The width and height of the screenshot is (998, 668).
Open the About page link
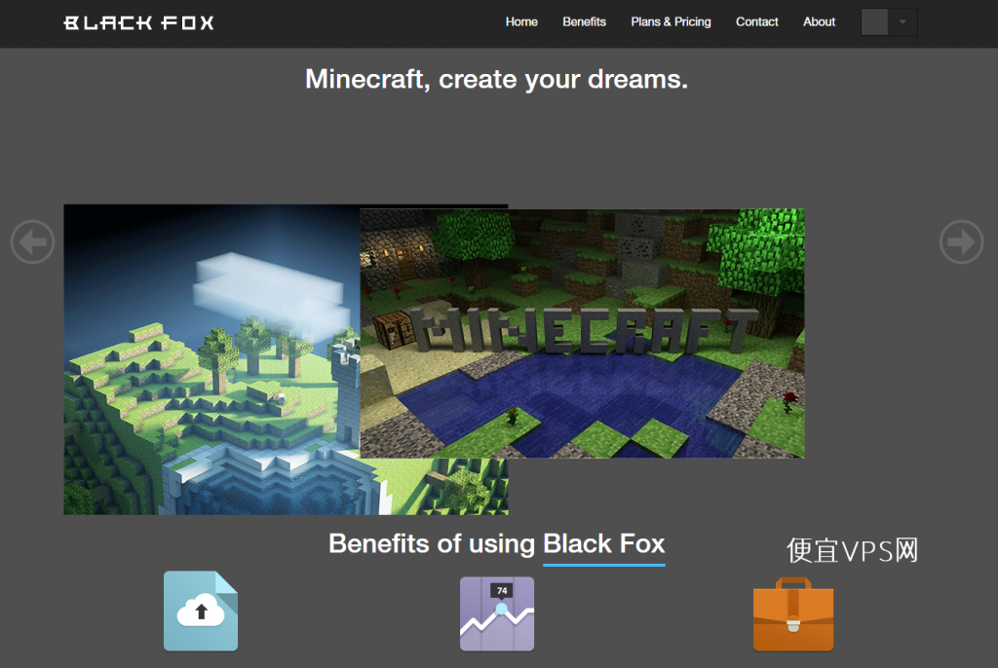click(819, 21)
